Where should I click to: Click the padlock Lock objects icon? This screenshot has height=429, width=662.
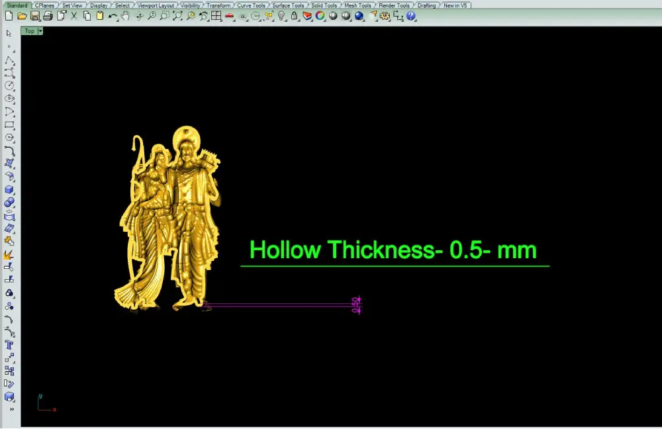point(295,16)
